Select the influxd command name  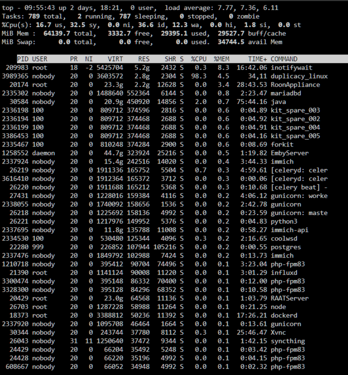(x=284, y=273)
